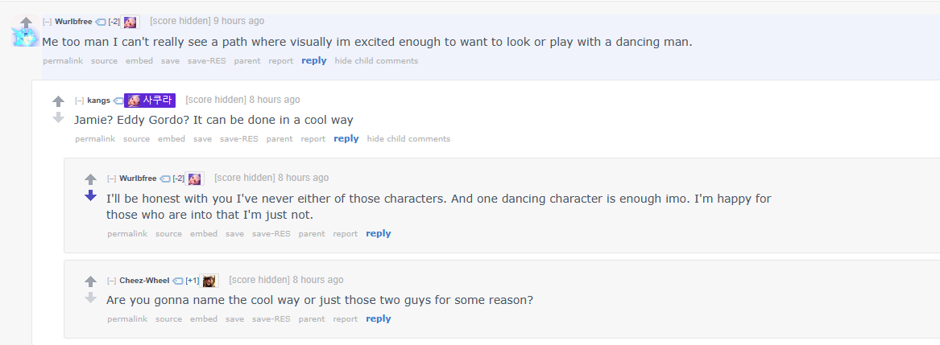Click RES tag icon beside Cheez-Wheel
The height and width of the screenshot is (345, 940).
177,281
